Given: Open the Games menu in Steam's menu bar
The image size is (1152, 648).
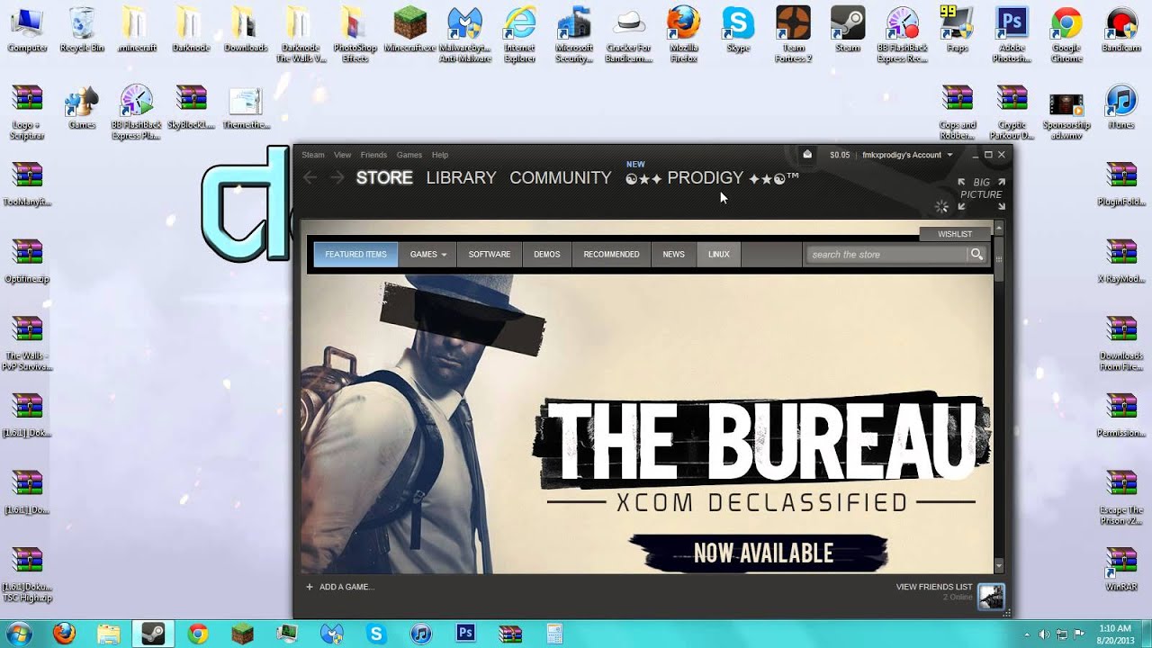Looking at the screenshot, I should [x=409, y=155].
